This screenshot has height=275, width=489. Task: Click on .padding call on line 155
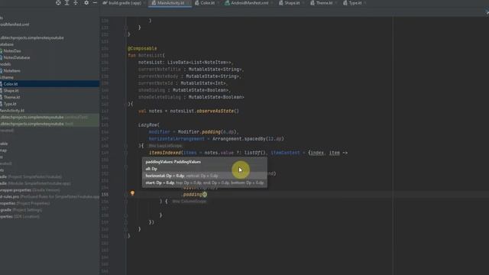(193, 195)
